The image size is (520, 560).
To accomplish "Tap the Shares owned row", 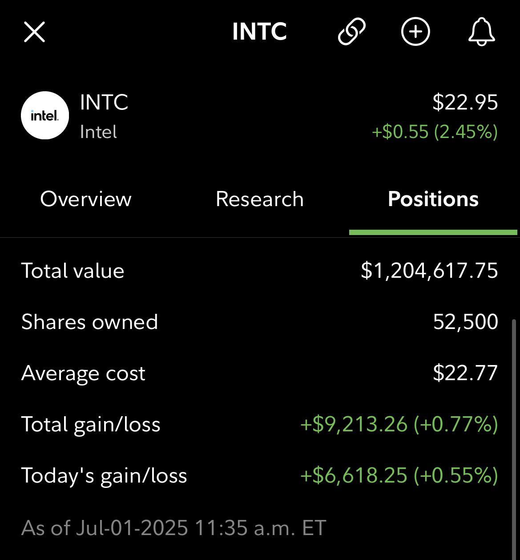I will click(260, 322).
